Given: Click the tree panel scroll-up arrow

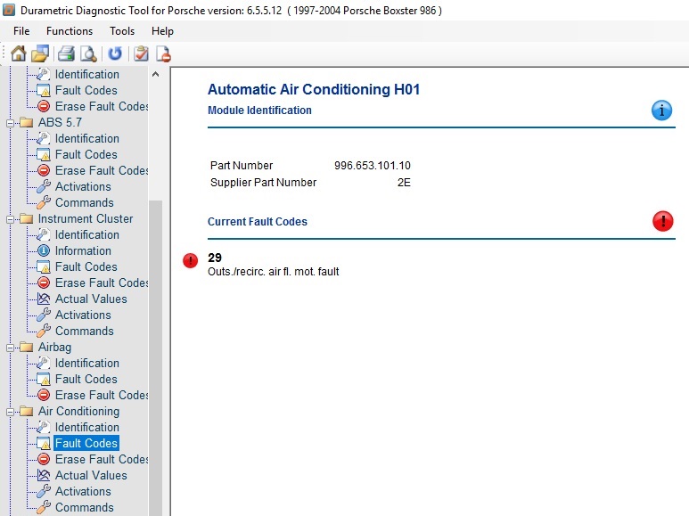Looking at the screenshot, I should pos(156,74).
